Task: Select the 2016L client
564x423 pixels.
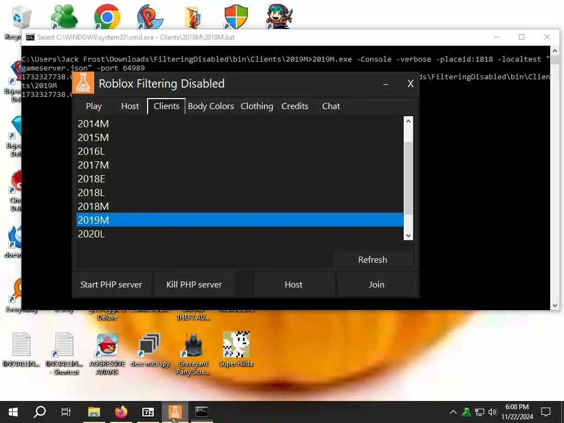Action: (x=240, y=151)
